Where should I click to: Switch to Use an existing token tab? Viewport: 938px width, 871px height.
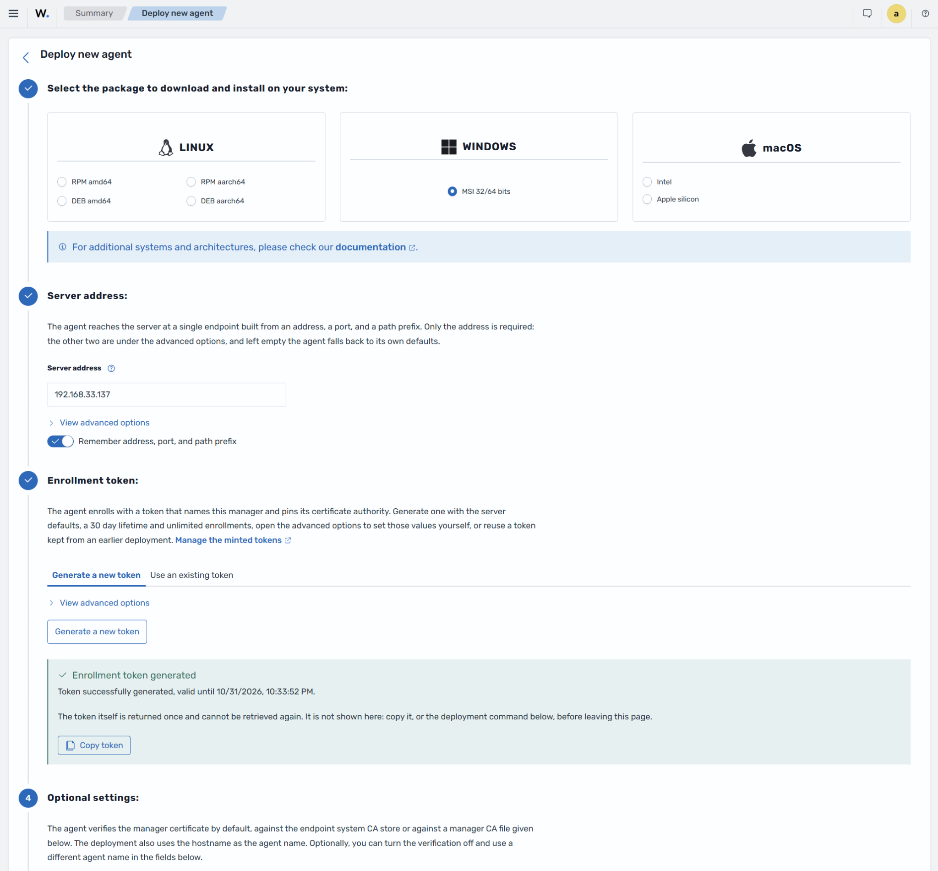(191, 575)
